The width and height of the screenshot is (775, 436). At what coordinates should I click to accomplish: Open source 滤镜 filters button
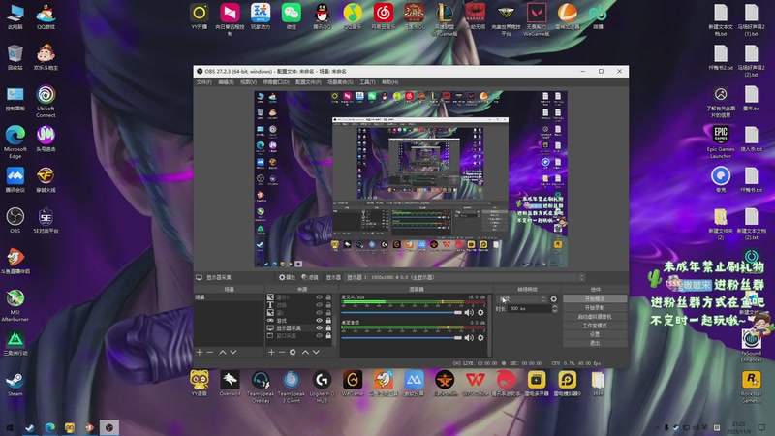(310, 277)
